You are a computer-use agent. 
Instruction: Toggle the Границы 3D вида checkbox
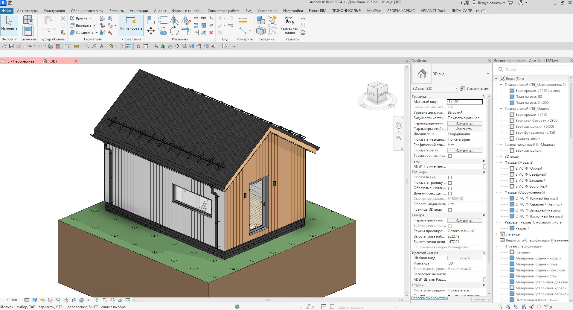click(x=450, y=210)
